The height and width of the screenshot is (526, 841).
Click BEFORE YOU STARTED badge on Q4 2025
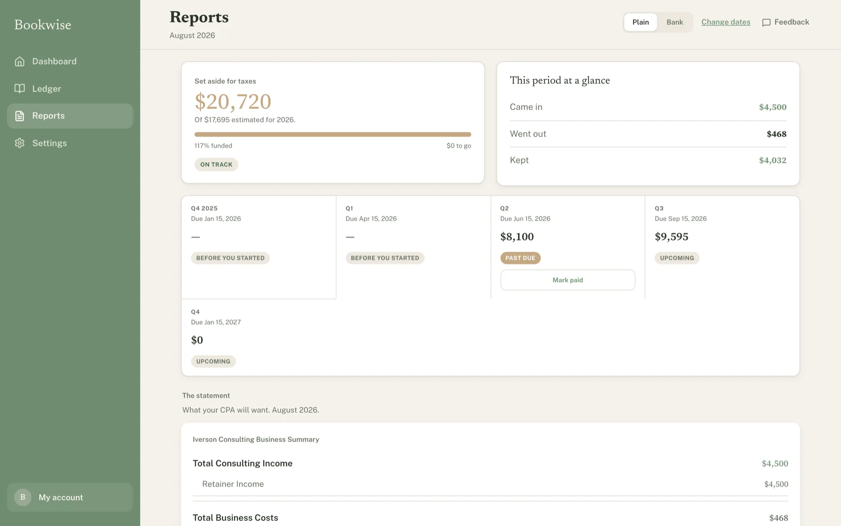(230, 258)
